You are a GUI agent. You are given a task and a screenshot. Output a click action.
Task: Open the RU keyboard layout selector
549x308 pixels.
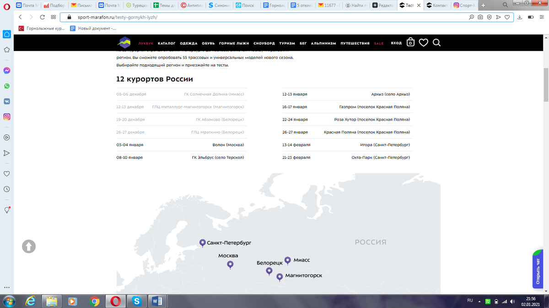tap(469, 301)
